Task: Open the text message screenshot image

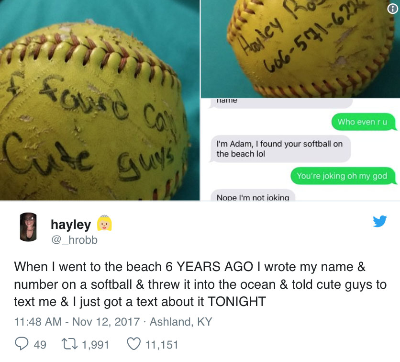Action: (x=300, y=149)
